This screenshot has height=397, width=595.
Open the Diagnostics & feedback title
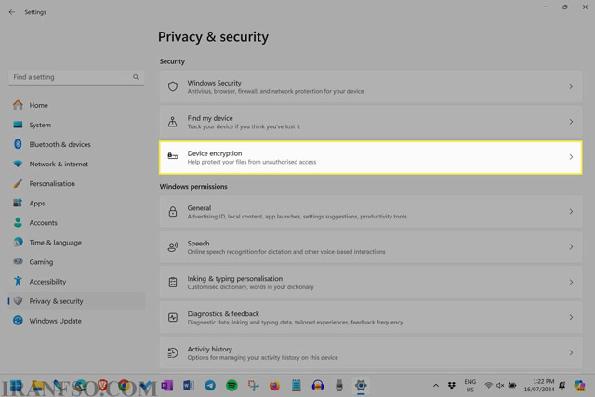click(223, 314)
